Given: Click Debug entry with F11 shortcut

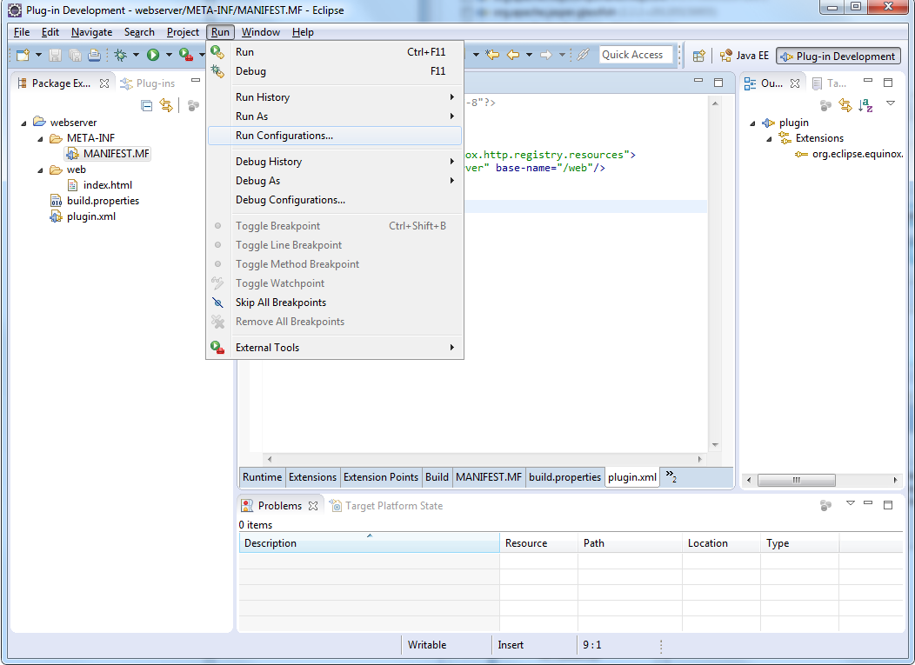Looking at the screenshot, I should 335,71.
